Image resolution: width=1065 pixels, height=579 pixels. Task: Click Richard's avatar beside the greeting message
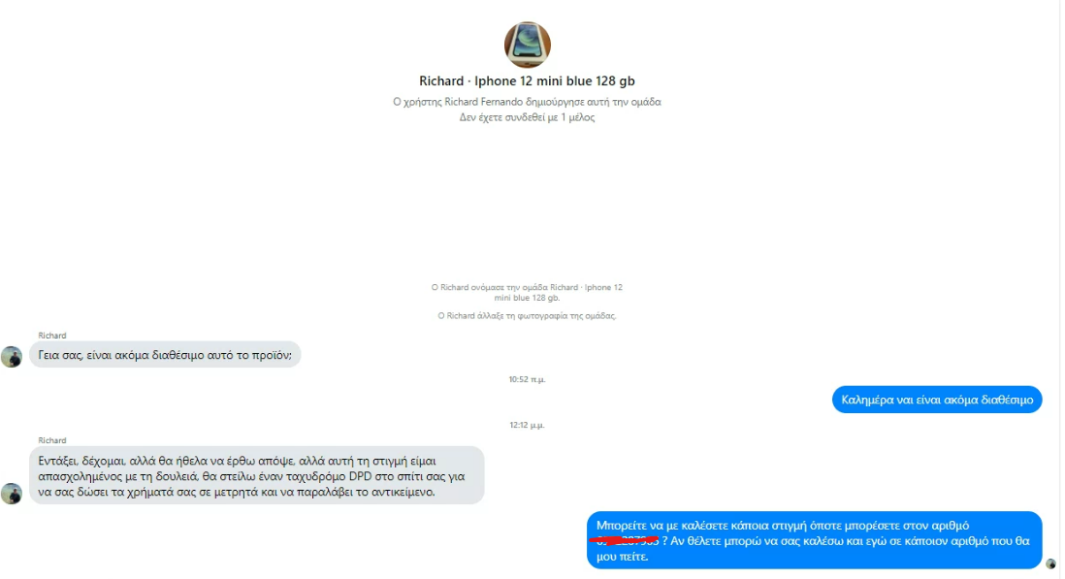point(12,356)
